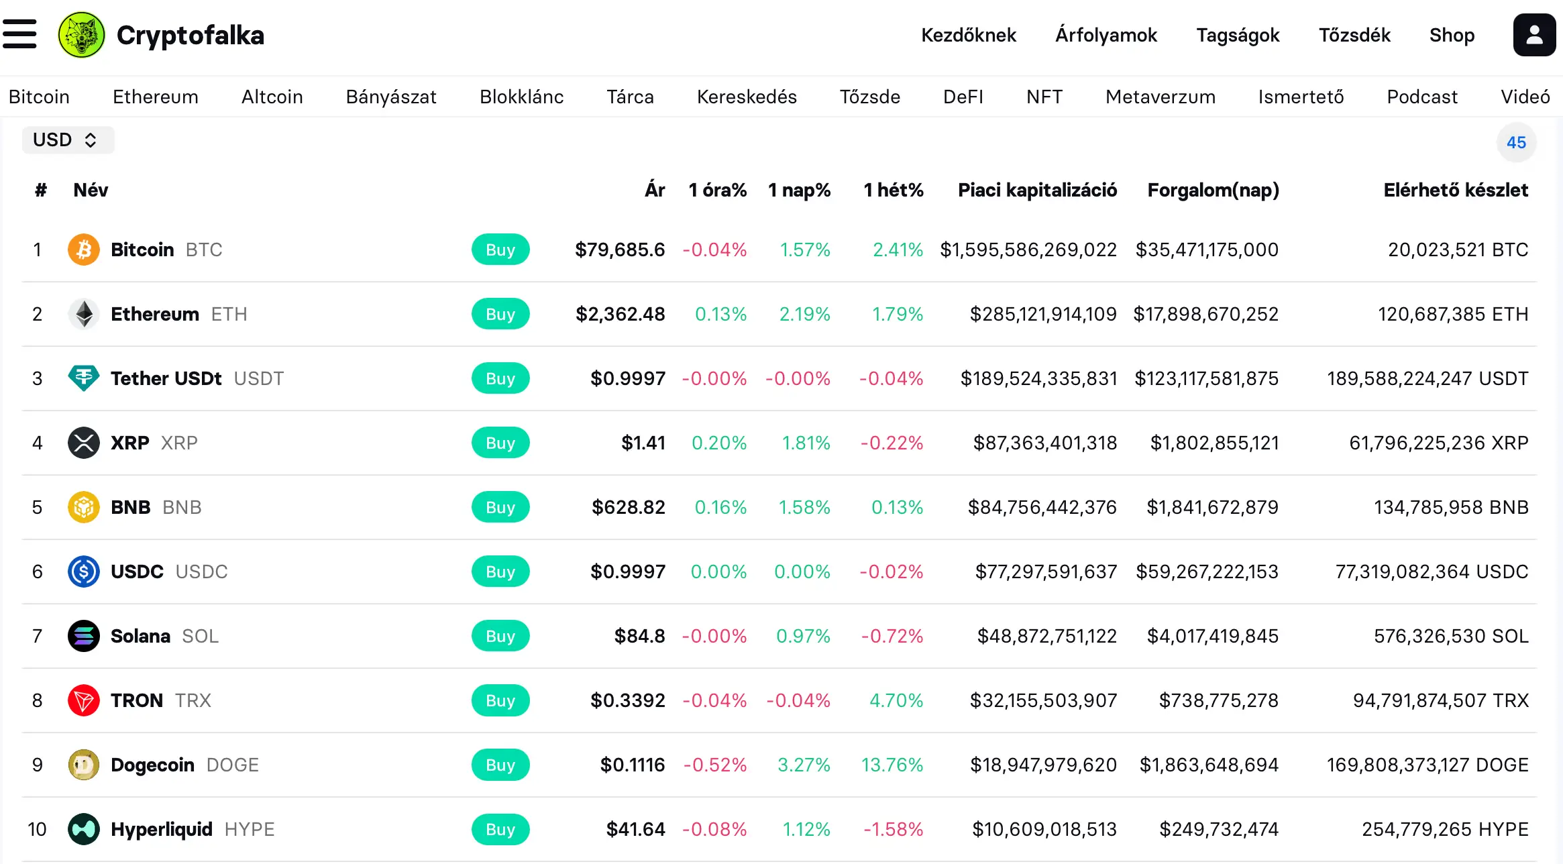Click the Cryptofalka site title
The image size is (1563, 864).
(x=191, y=35)
